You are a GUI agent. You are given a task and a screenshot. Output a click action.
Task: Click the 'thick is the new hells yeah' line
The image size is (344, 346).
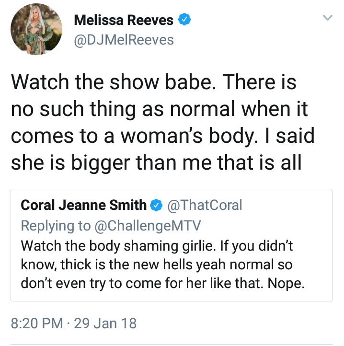pyautogui.click(x=157, y=265)
